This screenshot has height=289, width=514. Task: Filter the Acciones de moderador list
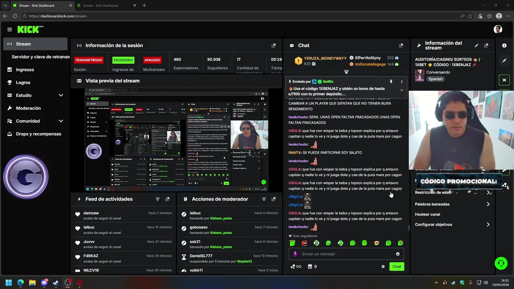264,199
